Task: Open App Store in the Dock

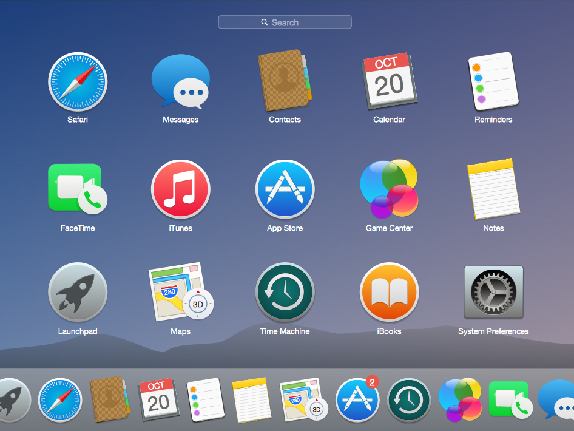Action: pyautogui.click(x=357, y=399)
